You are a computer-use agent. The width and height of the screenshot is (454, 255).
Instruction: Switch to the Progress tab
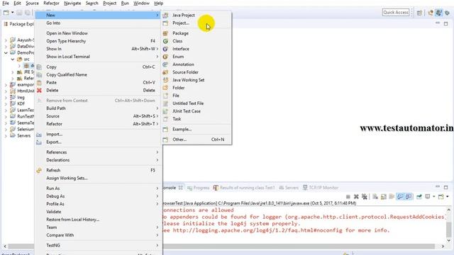tap(199, 188)
